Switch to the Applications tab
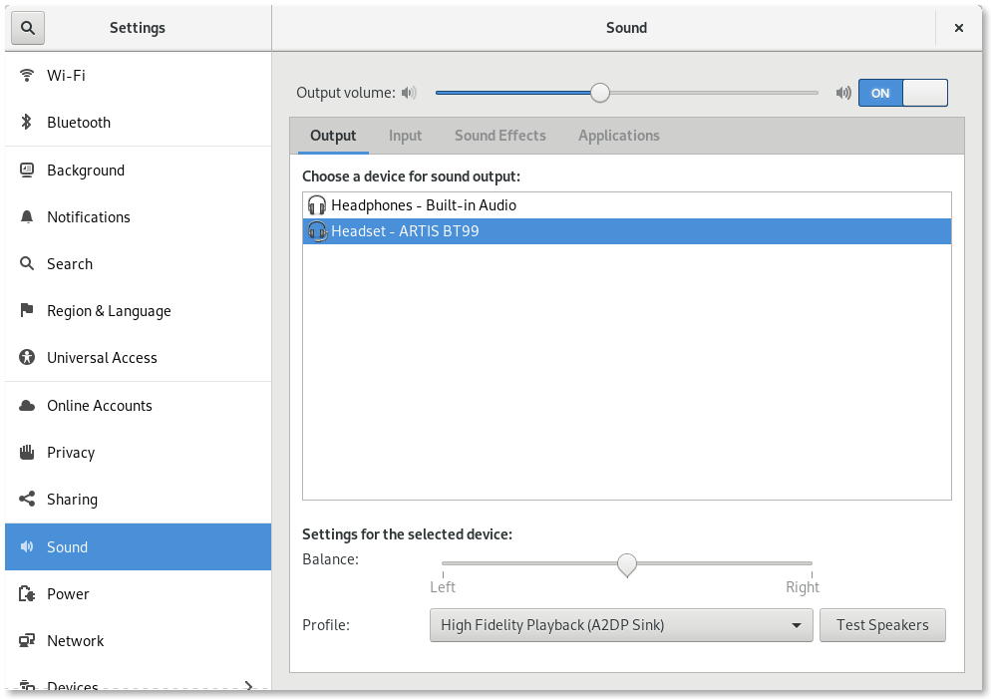This screenshot has height=699, width=991. point(618,136)
